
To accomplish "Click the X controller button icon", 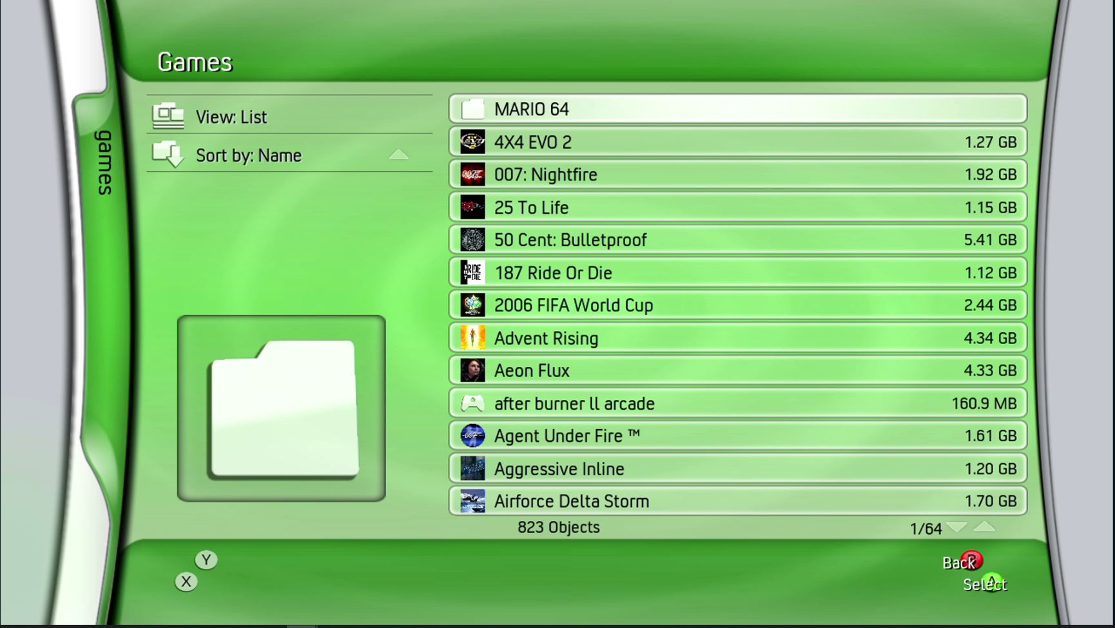I will 186,582.
